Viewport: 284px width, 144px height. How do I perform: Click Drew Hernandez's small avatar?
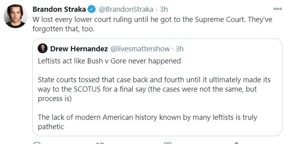click(42, 49)
